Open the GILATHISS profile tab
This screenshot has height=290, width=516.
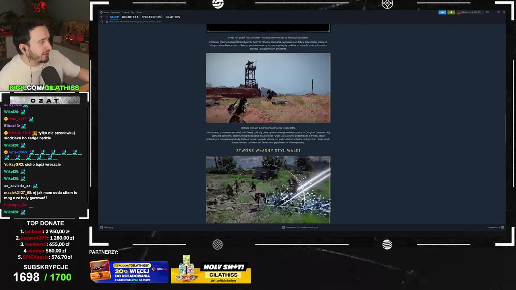173,17
